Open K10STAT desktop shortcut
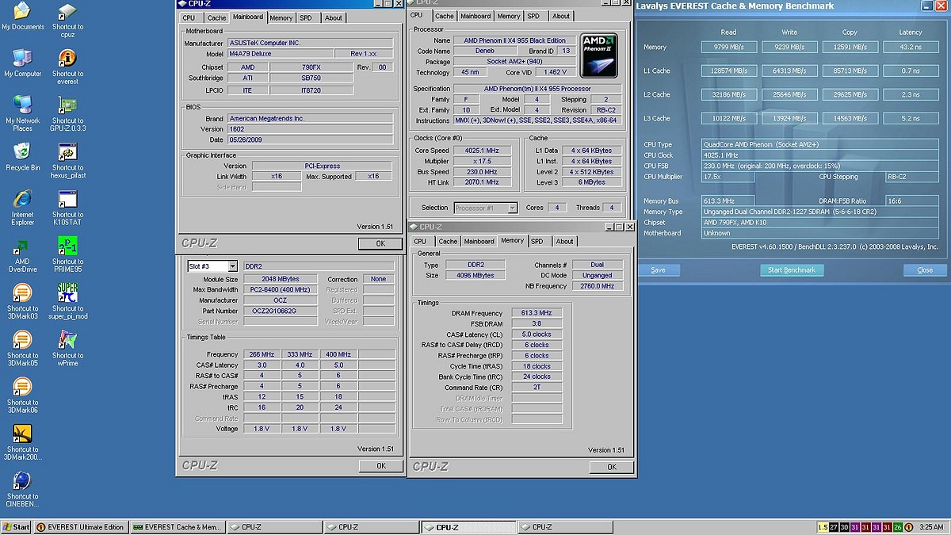The height and width of the screenshot is (535, 951). coord(68,200)
